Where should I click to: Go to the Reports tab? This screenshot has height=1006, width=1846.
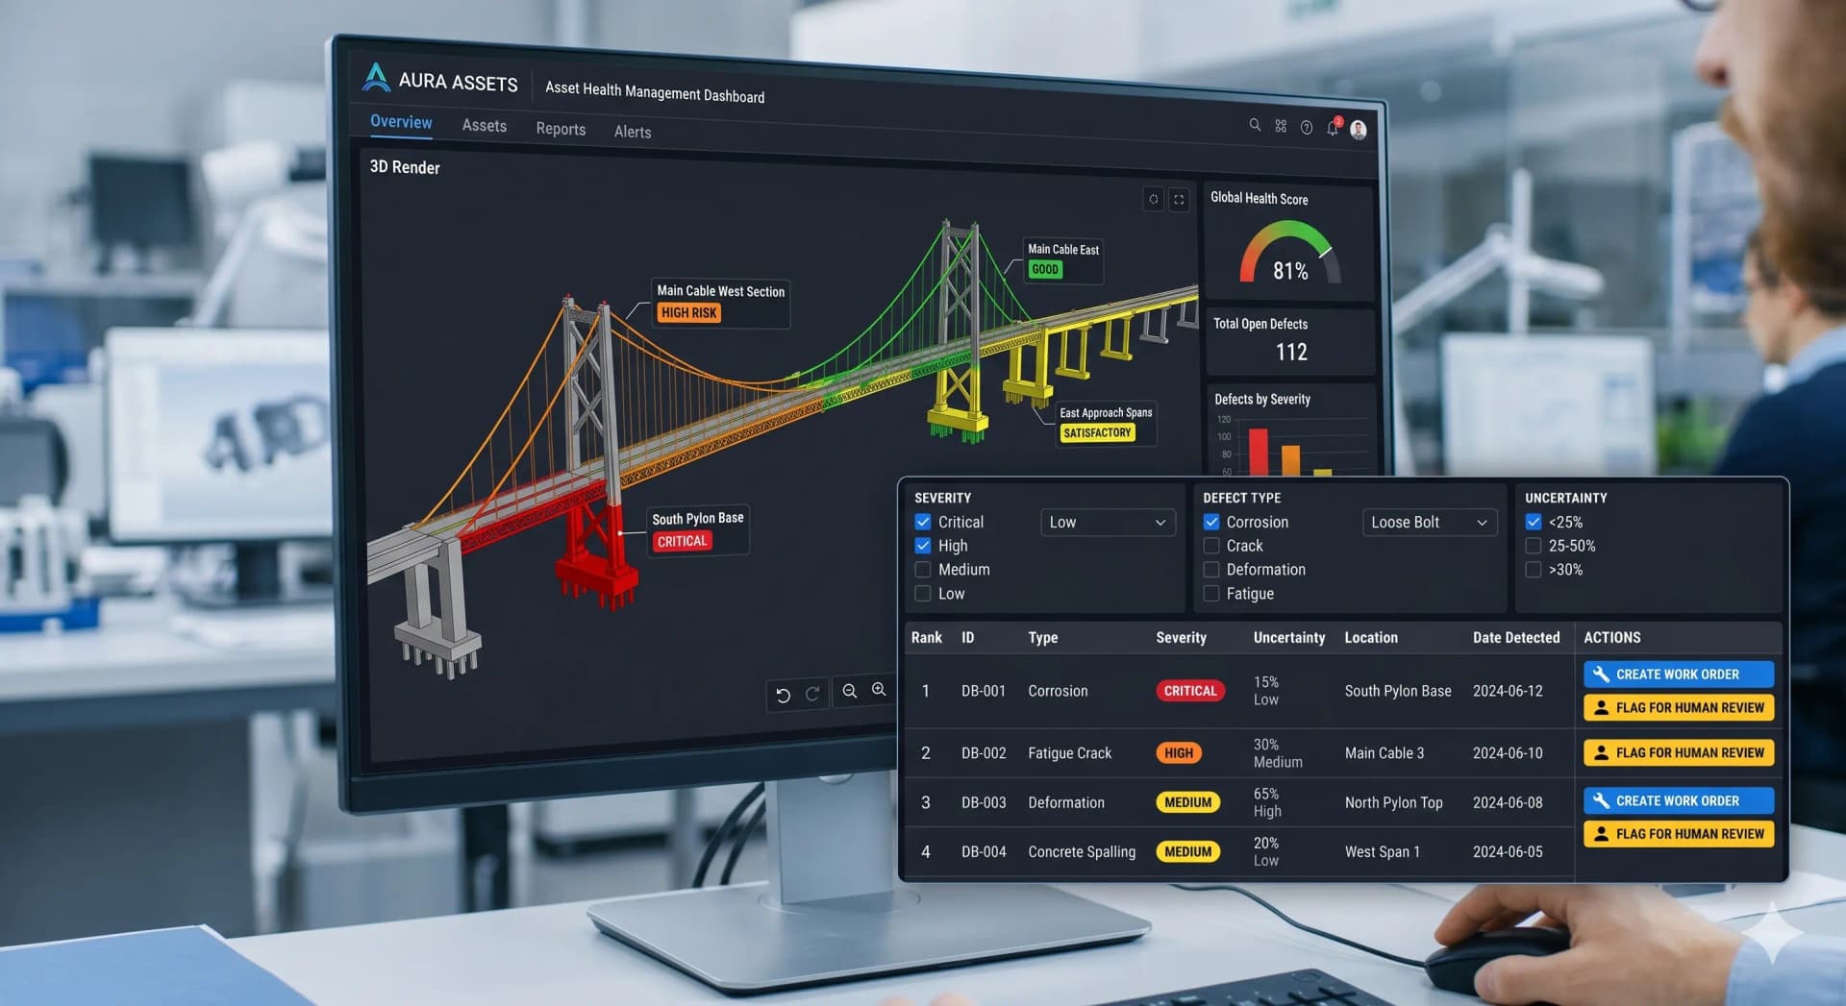561,129
